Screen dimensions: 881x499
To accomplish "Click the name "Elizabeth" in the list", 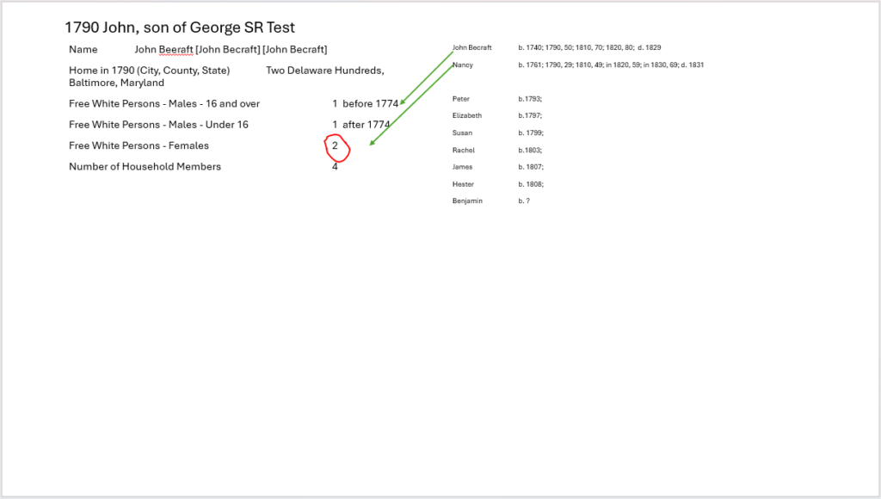I will coord(467,115).
